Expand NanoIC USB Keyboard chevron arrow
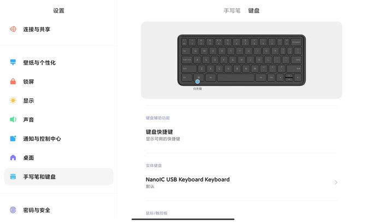Screen dimensions: 366x222 tap(335, 182)
